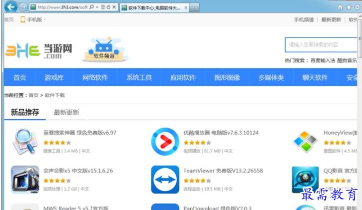Click the star rating under 优酷播放器
This screenshot has width=362, height=210.
point(197,143)
